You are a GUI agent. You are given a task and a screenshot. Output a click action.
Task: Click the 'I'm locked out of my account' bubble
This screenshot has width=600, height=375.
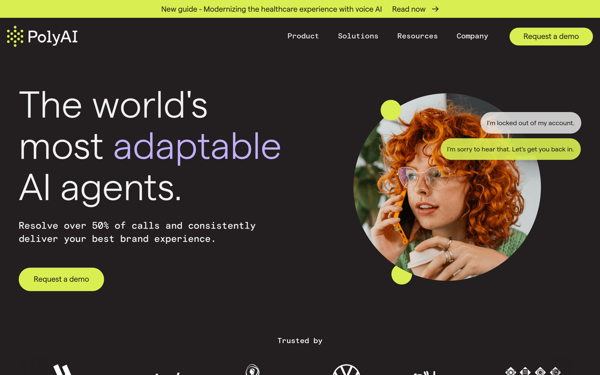point(530,123)
